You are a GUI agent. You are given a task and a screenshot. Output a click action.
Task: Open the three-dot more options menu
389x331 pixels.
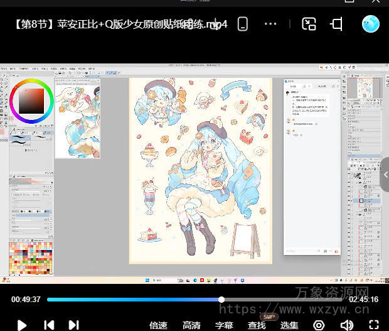tap(270, 24)
